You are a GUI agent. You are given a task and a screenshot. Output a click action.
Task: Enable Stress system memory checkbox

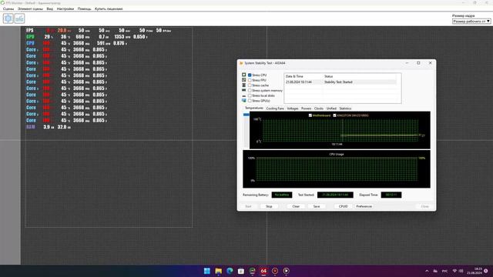tap(250, 91)
